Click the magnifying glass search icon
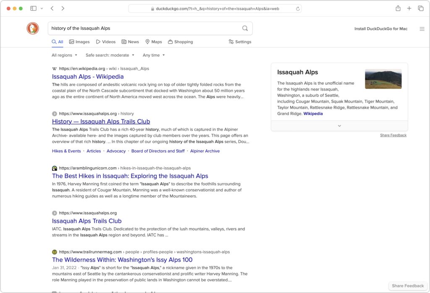Viewport: 430px width, 293px height. coord(244,28)
